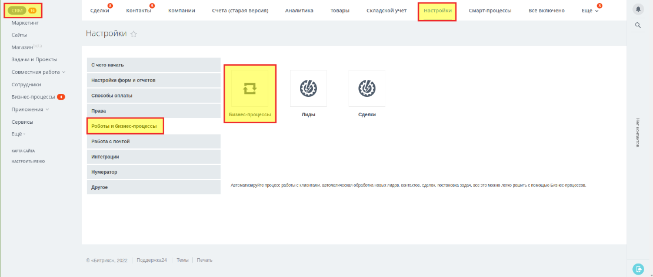This screenshot has height=277, width=653.
Task: Add Настройки page to favorites star
Action: coord(134,34)
